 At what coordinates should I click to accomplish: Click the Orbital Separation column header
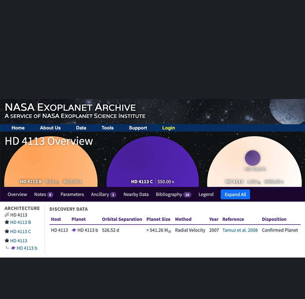tap(122, 219)
